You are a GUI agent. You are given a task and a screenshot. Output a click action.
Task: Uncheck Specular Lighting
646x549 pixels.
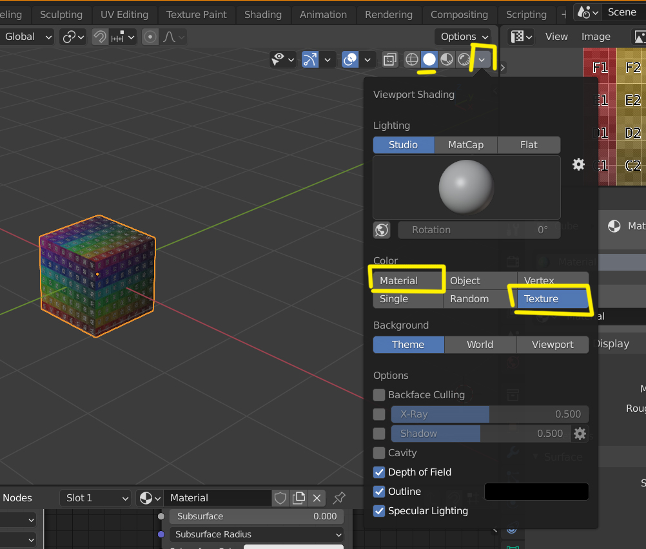coord(379,511)
